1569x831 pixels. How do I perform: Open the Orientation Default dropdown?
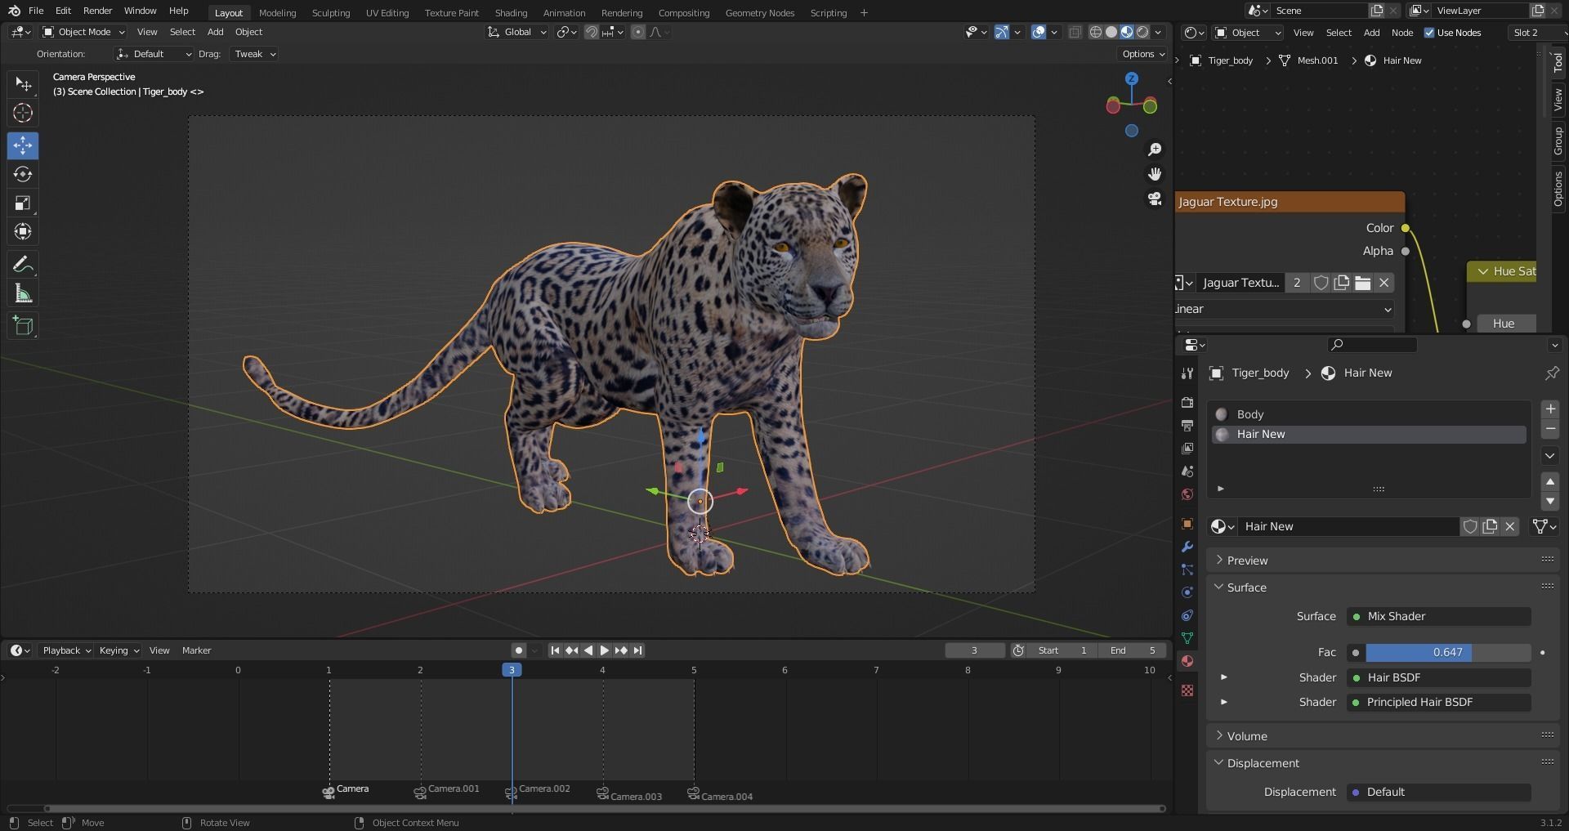(154, 54)
